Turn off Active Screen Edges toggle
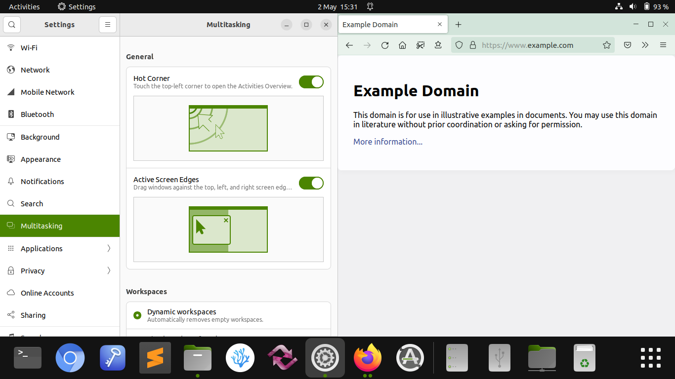This screenshot has height=379, width=675. pos(311,183)
